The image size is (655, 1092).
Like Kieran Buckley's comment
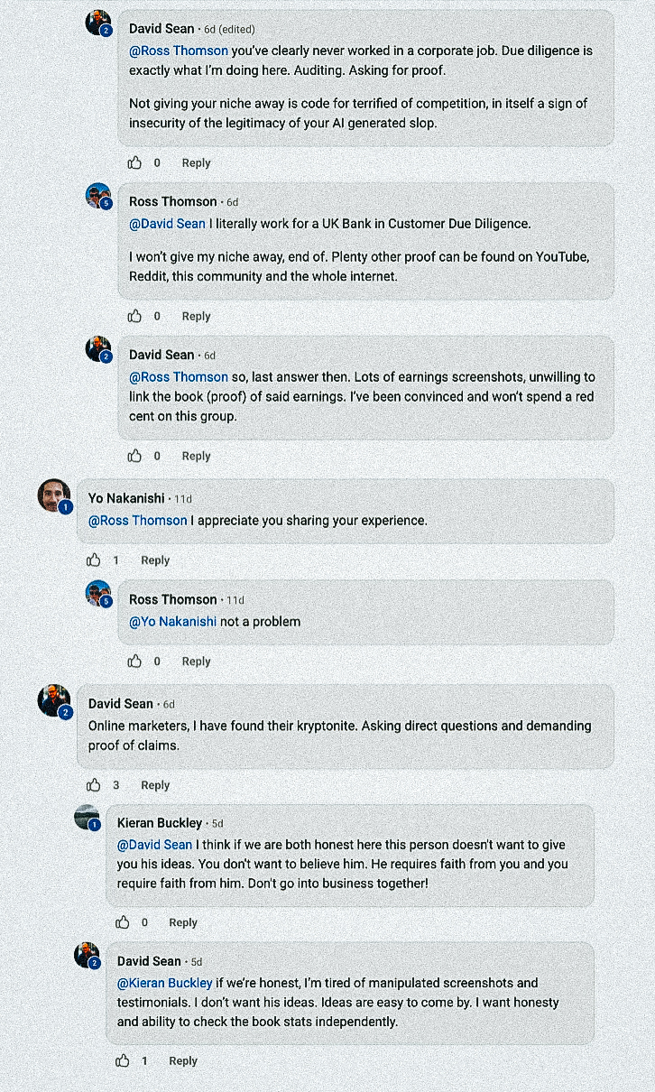(x=123, y=923)
